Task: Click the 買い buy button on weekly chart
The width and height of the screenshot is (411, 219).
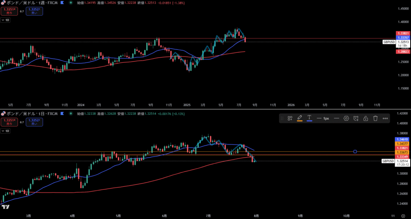Action: [35, 11]
